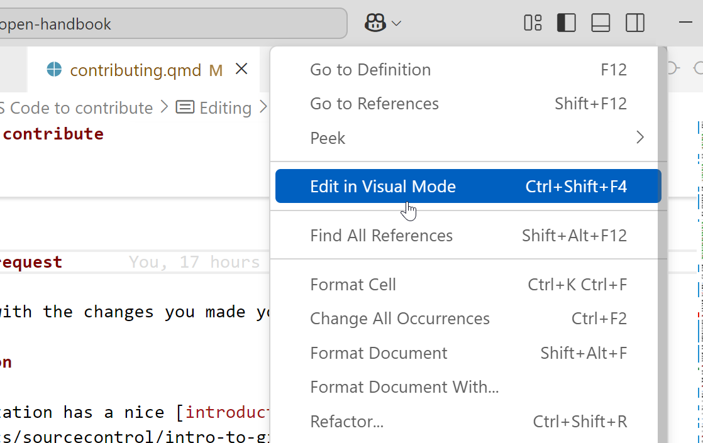703x443 pixels.
Task: Expand the Copilot dropdown chevron
Action: click(396, 24)
